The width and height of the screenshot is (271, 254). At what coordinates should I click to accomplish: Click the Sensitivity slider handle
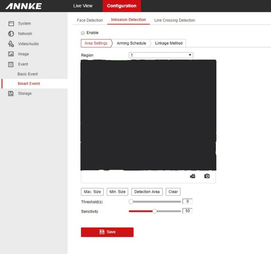(155, 211)
